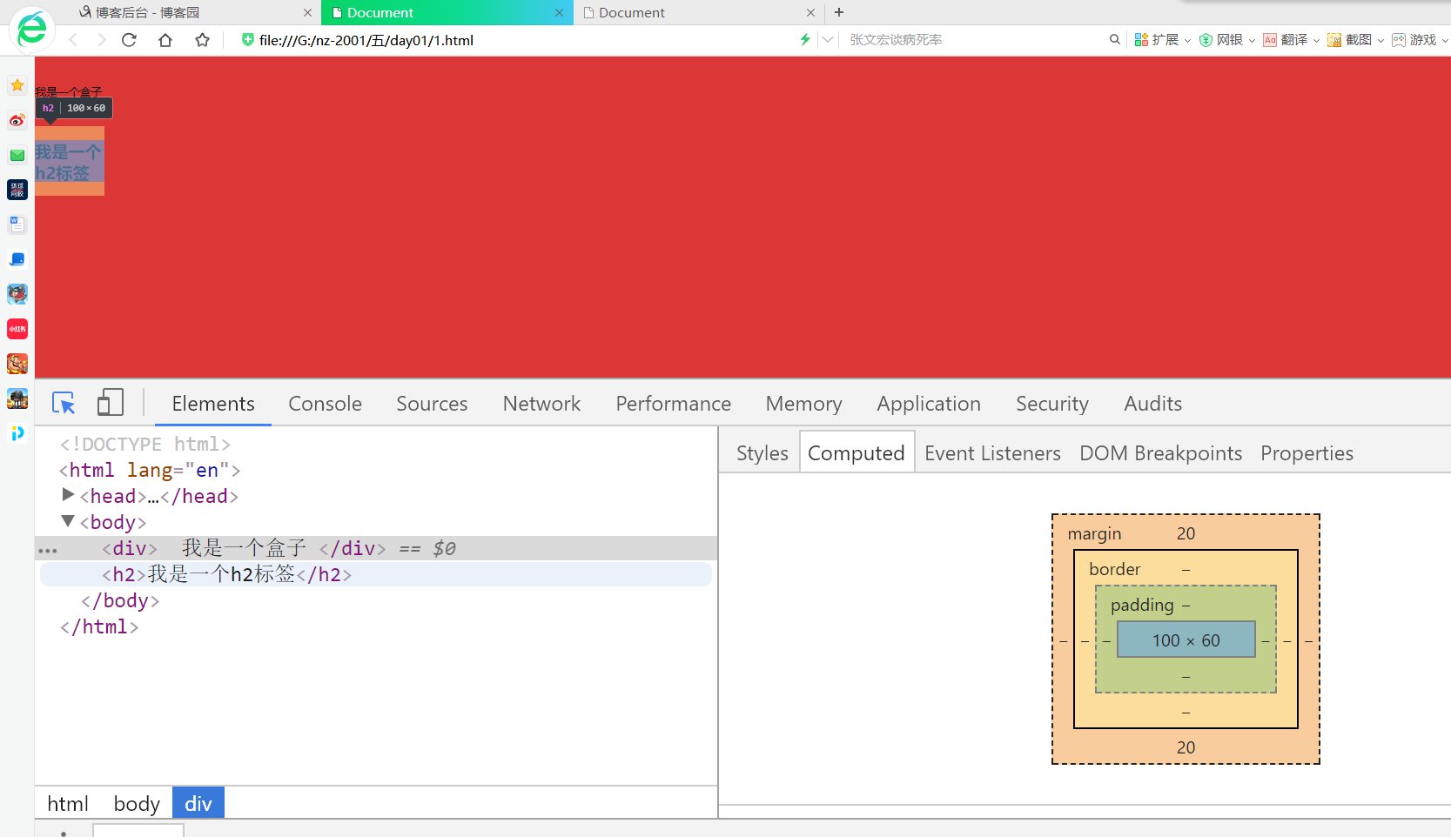The image size is (1451, 837).
Task: Open the document sidebar icon
Action: click(17, 224)
